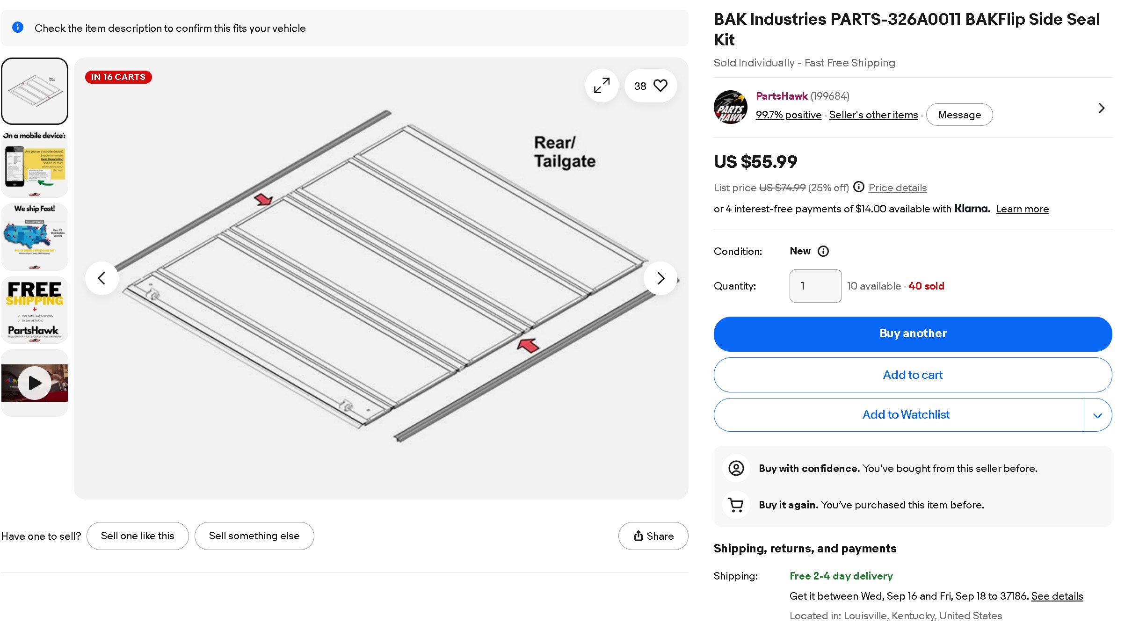Click the 'Buy with confidence' profile icon
The height and width of the screenshot is (623, 1132).
click(x=736, y=468)
